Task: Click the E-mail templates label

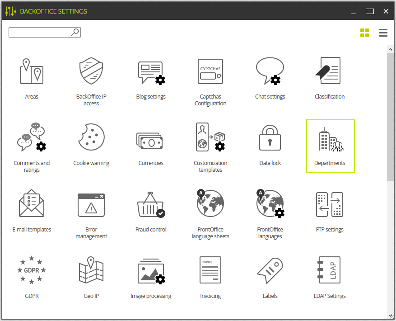Action: [32, 230]
